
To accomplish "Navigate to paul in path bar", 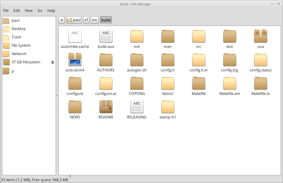I will (x=74, y=20).
